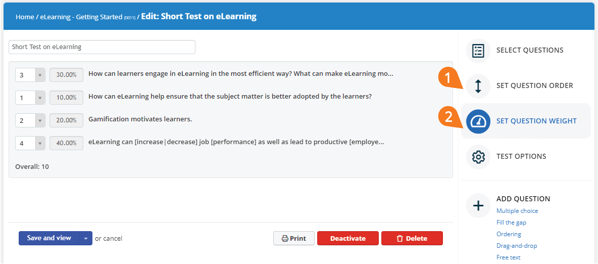Click the test title input field

[x=102, y=47]
